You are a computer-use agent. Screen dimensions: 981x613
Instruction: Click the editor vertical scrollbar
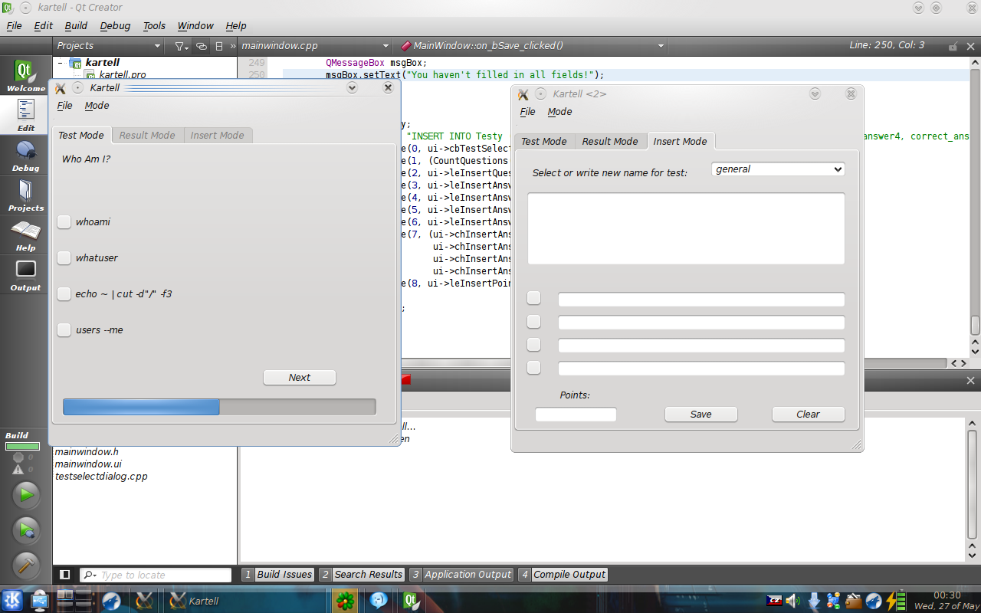(x=975, y=207)
